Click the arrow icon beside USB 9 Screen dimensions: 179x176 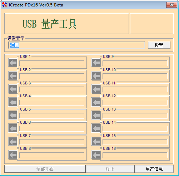[96, 63]
